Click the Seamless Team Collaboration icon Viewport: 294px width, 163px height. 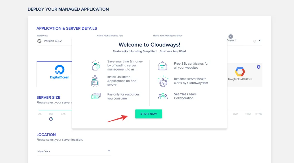pyautogui.click(x=163, y=96)
